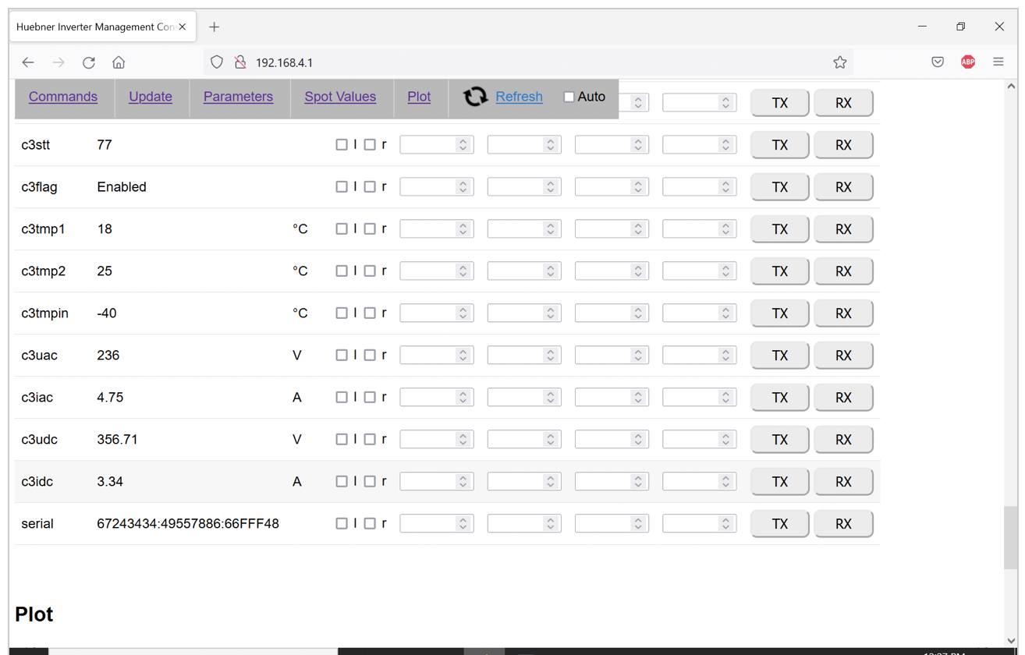This screenshot has width=1025, height=655.
Task: Select the c3flag value Enabled
Action: pos(122,187)
